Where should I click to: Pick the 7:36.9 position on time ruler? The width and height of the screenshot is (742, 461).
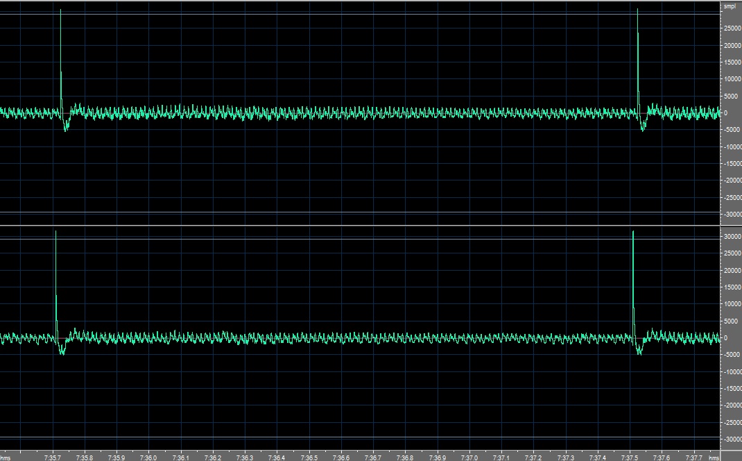pos(438,458)
